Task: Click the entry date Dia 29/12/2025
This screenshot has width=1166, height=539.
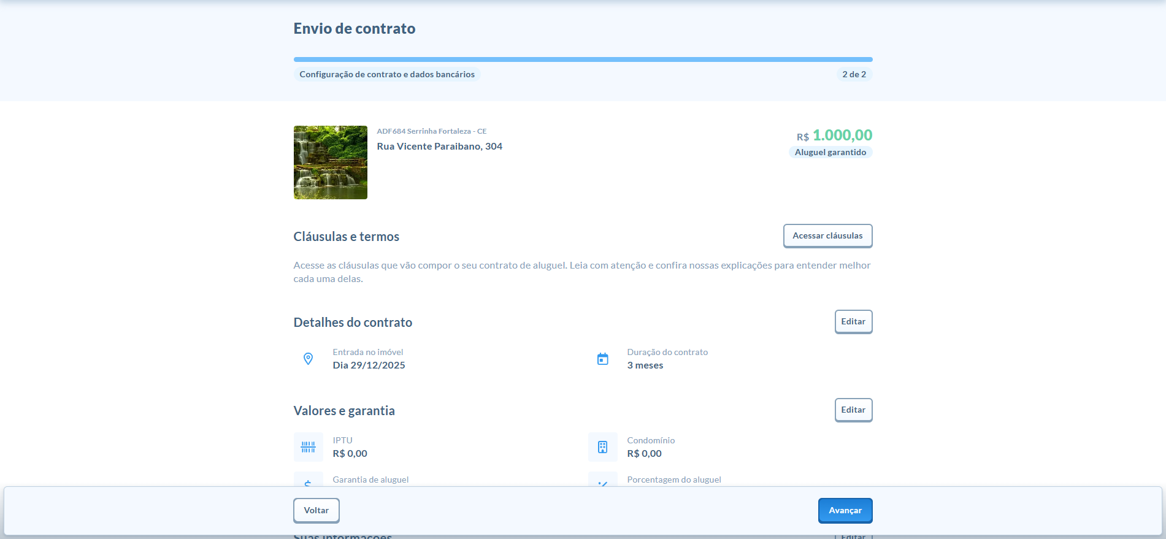Action: click(369, 365)
